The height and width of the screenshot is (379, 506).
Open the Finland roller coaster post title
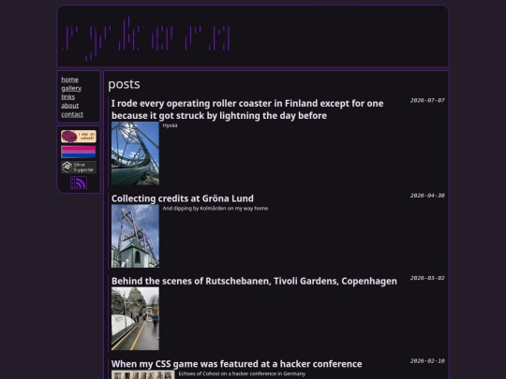click(247, 109)
